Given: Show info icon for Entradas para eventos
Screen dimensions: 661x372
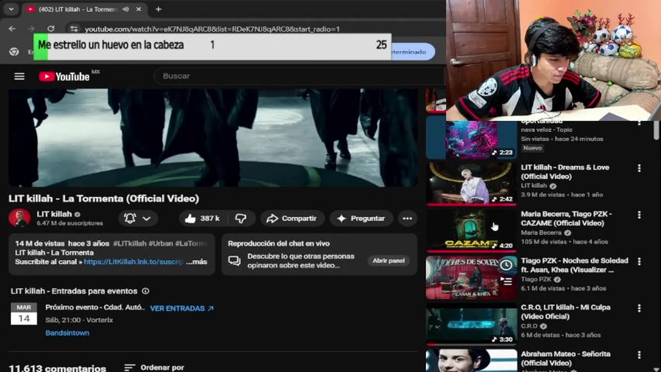Looking at the screenshot, I should pos(145,291).
